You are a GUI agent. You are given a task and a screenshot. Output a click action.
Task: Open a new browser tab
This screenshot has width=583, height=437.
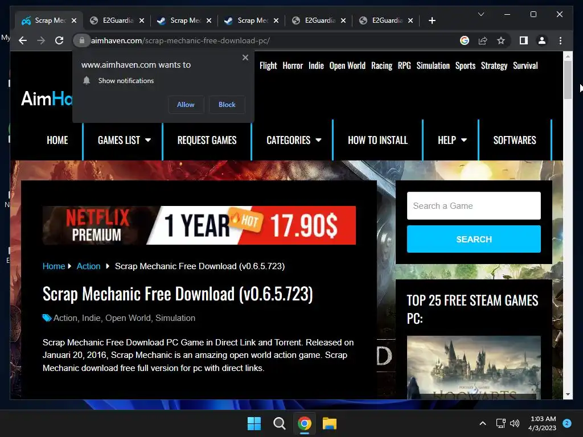click(432, 20)
